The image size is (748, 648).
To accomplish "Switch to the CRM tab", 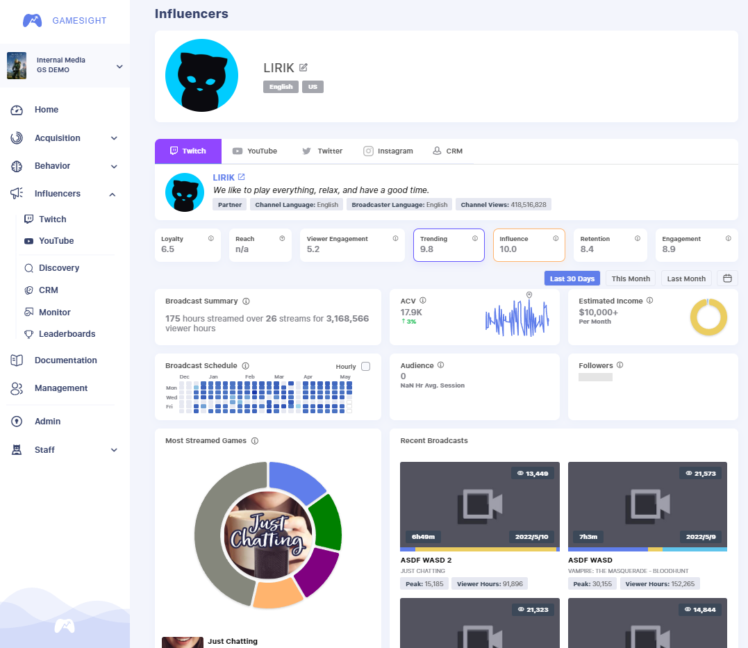I will coord(447,151).
